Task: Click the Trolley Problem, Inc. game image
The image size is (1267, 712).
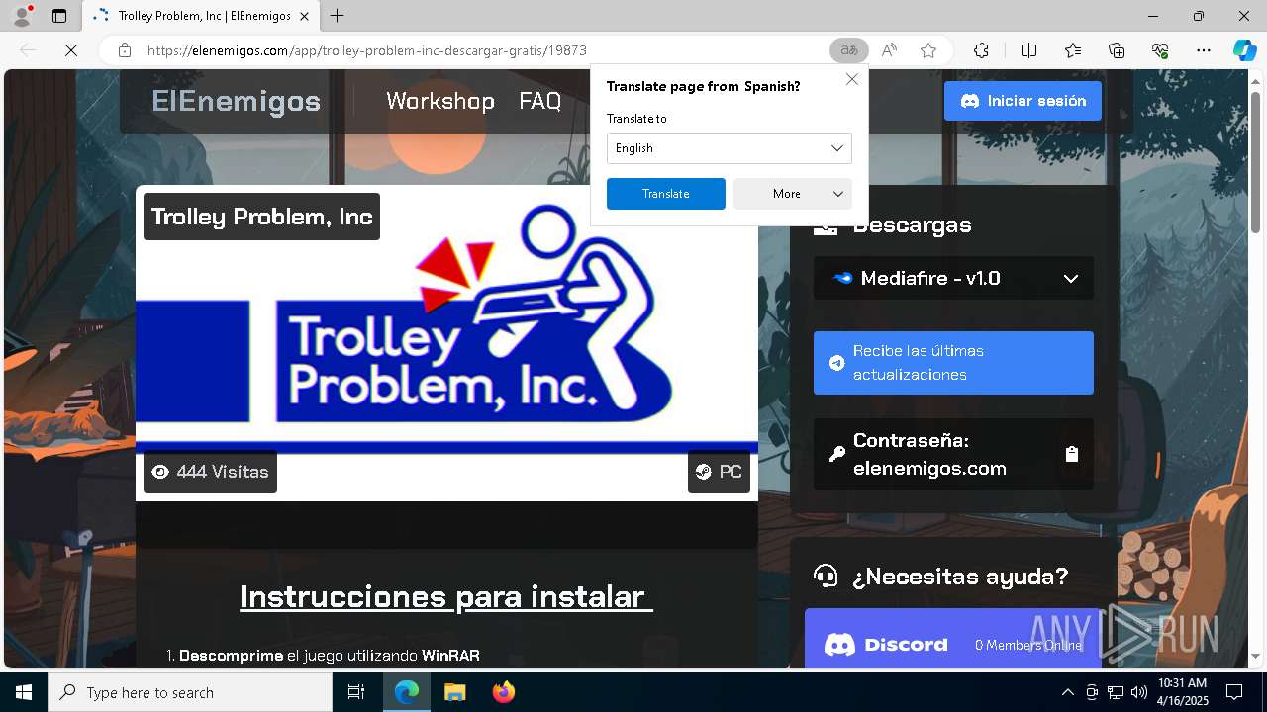Action: pos(446,343)
